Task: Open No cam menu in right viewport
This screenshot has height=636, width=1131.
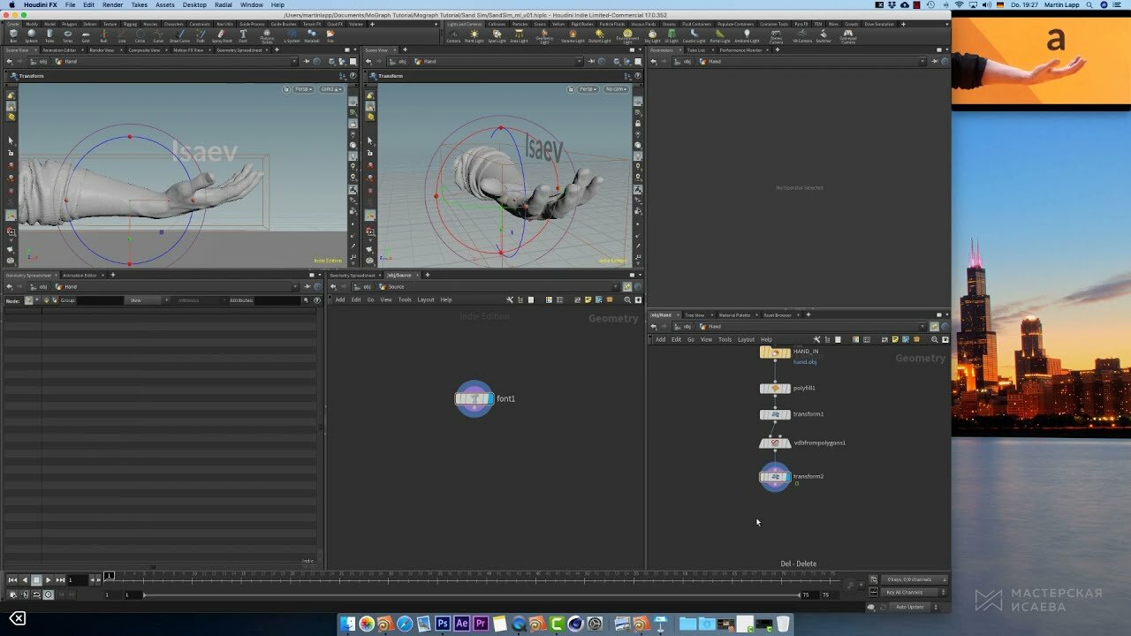Action: 616,89
